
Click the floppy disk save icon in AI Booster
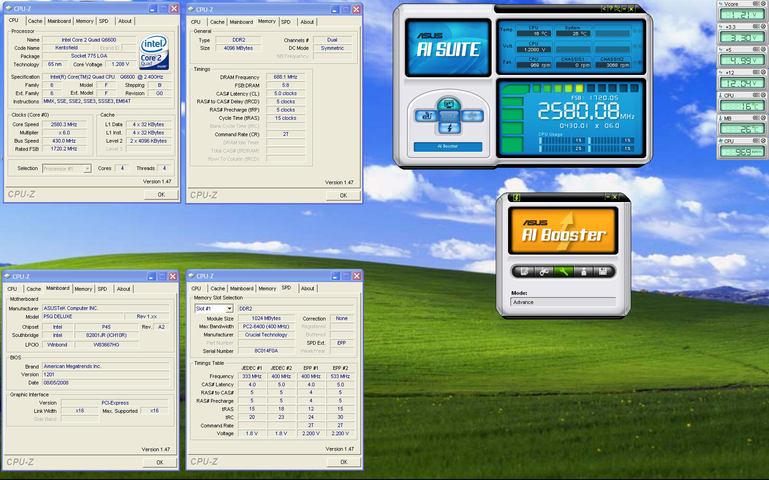[603, 272]
